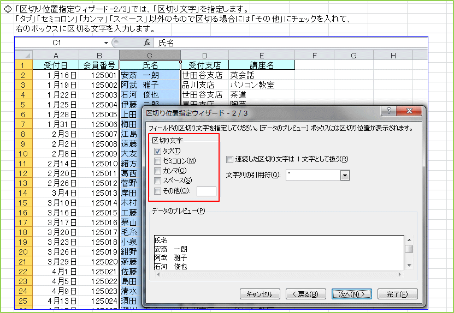The width and height of the screenshot is (454, 313).
Task: Click cell 2月14日
Action: click(56, 163)
